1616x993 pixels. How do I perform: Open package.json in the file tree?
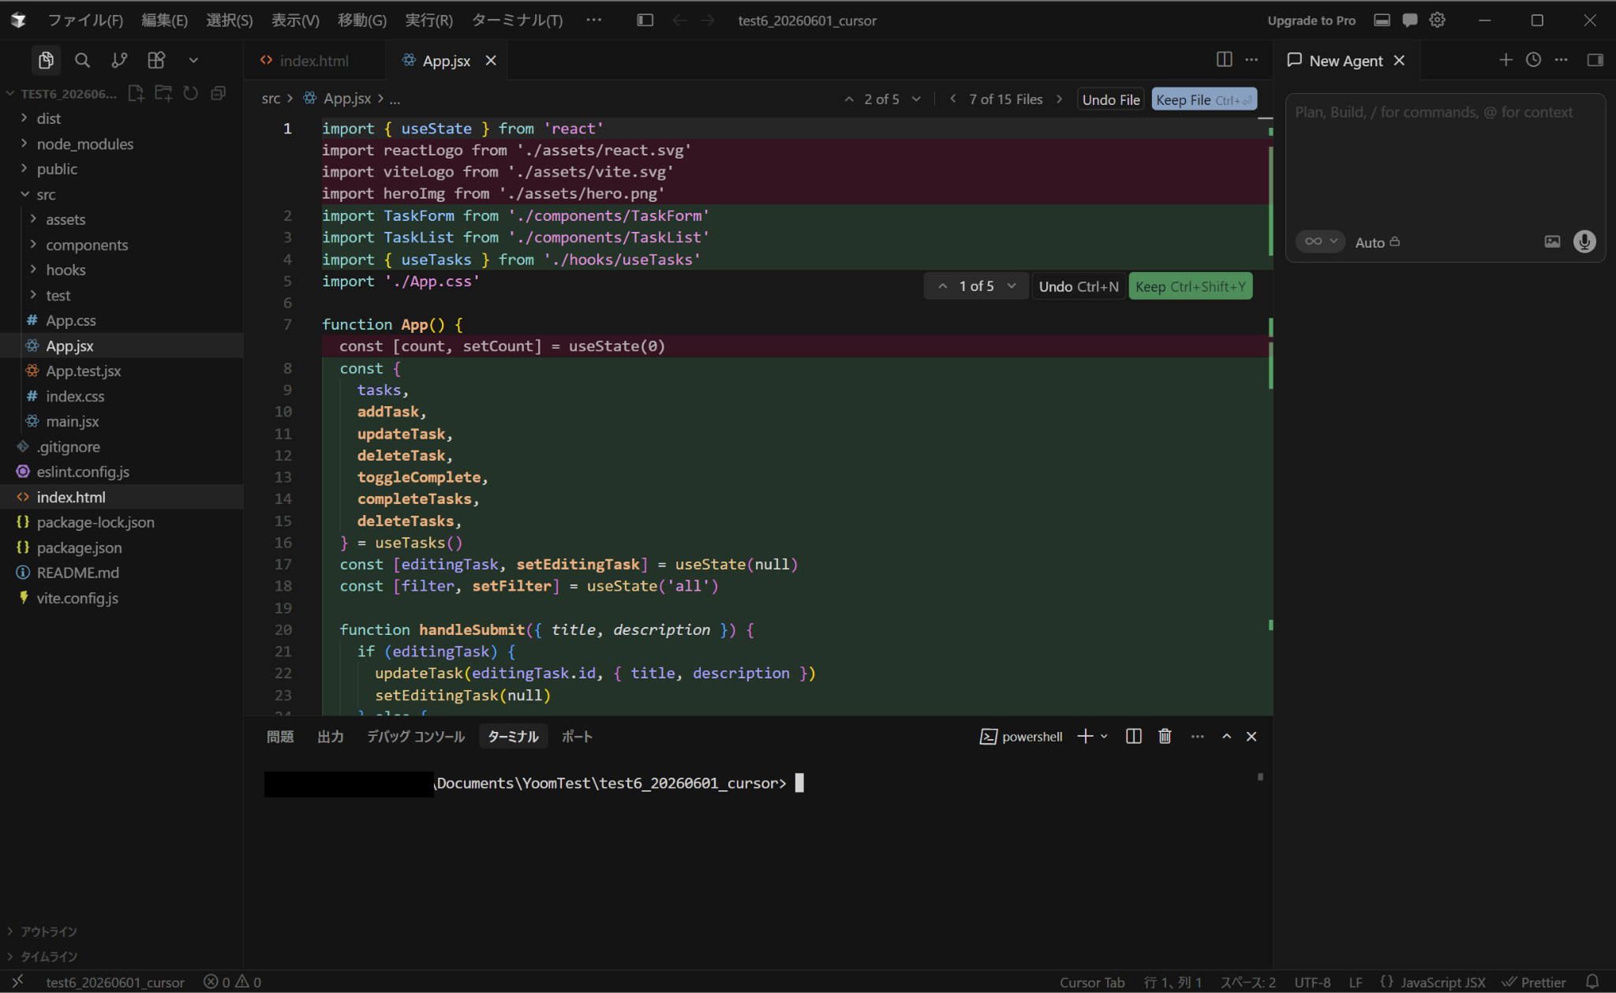pyautogui.click(x=122, y=547)
